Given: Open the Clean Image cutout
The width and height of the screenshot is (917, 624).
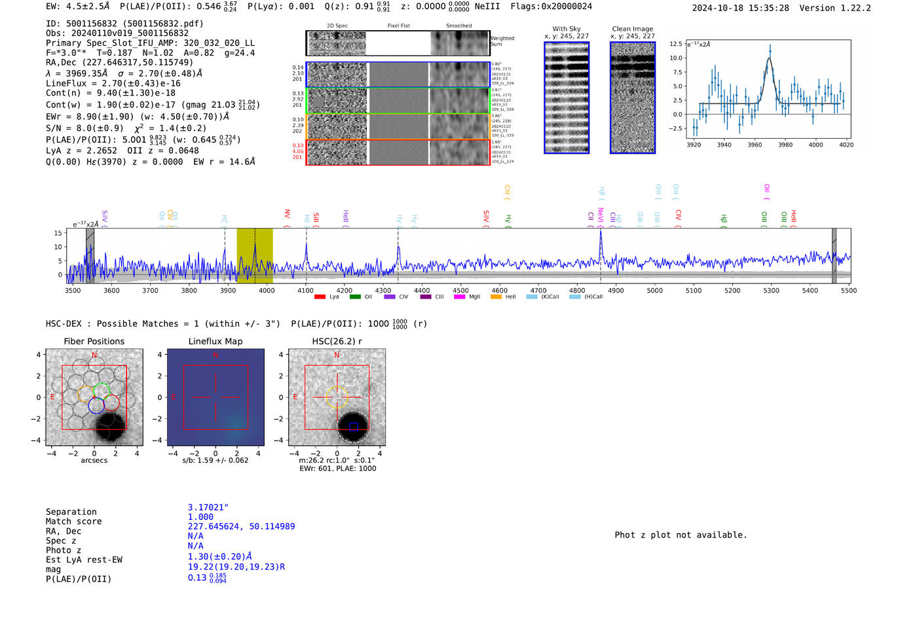Looking at the screenshot, I should point(633,98).
